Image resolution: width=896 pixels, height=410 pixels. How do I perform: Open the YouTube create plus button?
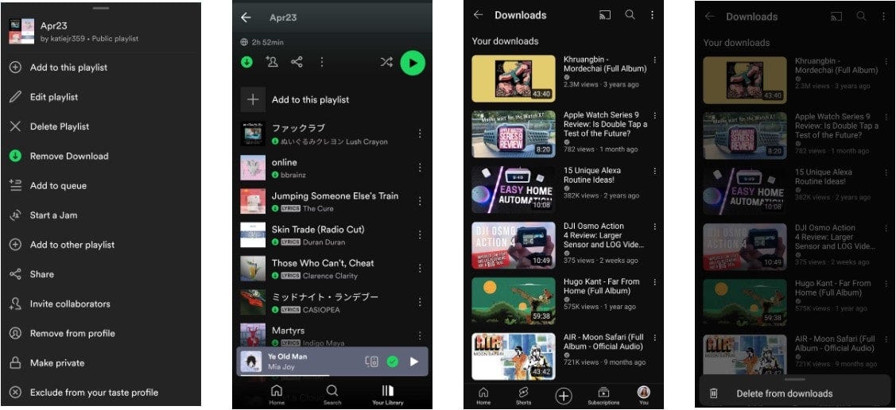[x=564, y=396]
